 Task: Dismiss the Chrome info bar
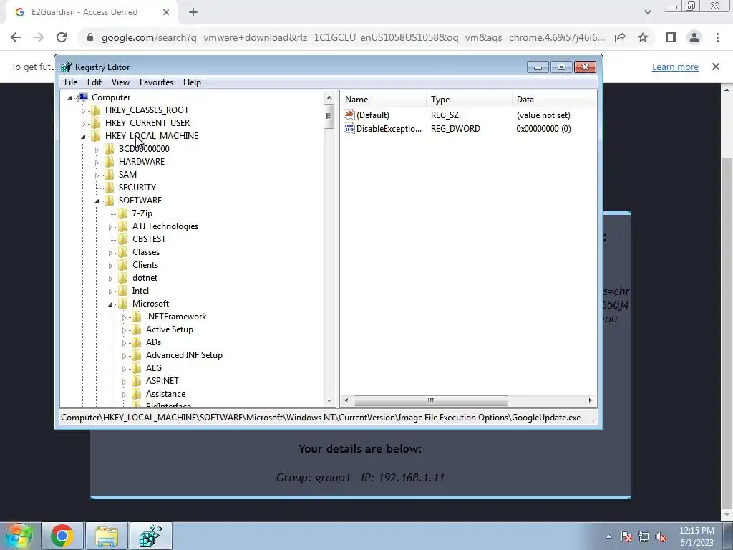(x=716, y=67)
